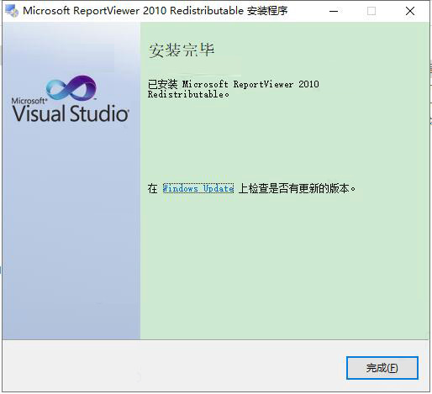Minimize the ReportViewer setup window

click(334, 11)
